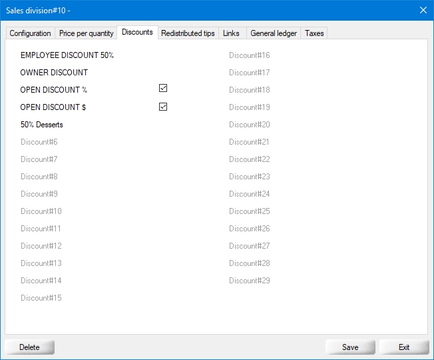434x360 pixels.
Task: Select Discount#16 in the right column
Action: coord(249,55)
